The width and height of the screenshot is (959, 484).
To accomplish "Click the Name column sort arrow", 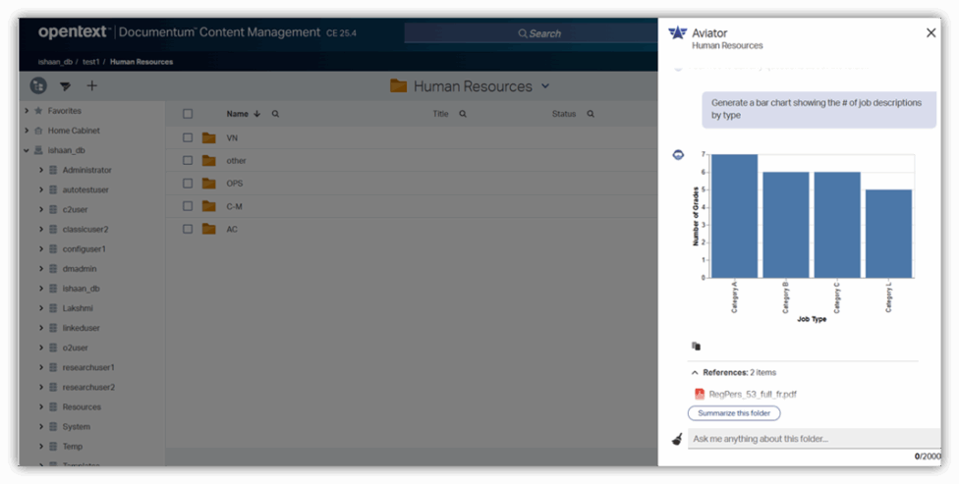I will tap(256, 114).
